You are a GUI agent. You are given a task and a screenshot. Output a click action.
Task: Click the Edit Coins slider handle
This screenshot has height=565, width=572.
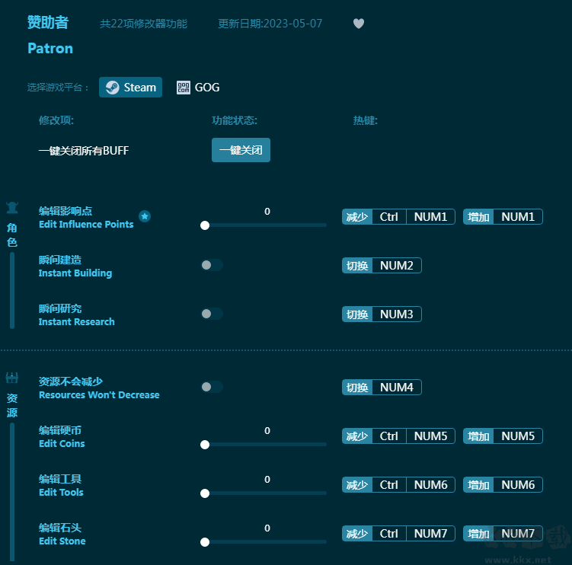205,445
